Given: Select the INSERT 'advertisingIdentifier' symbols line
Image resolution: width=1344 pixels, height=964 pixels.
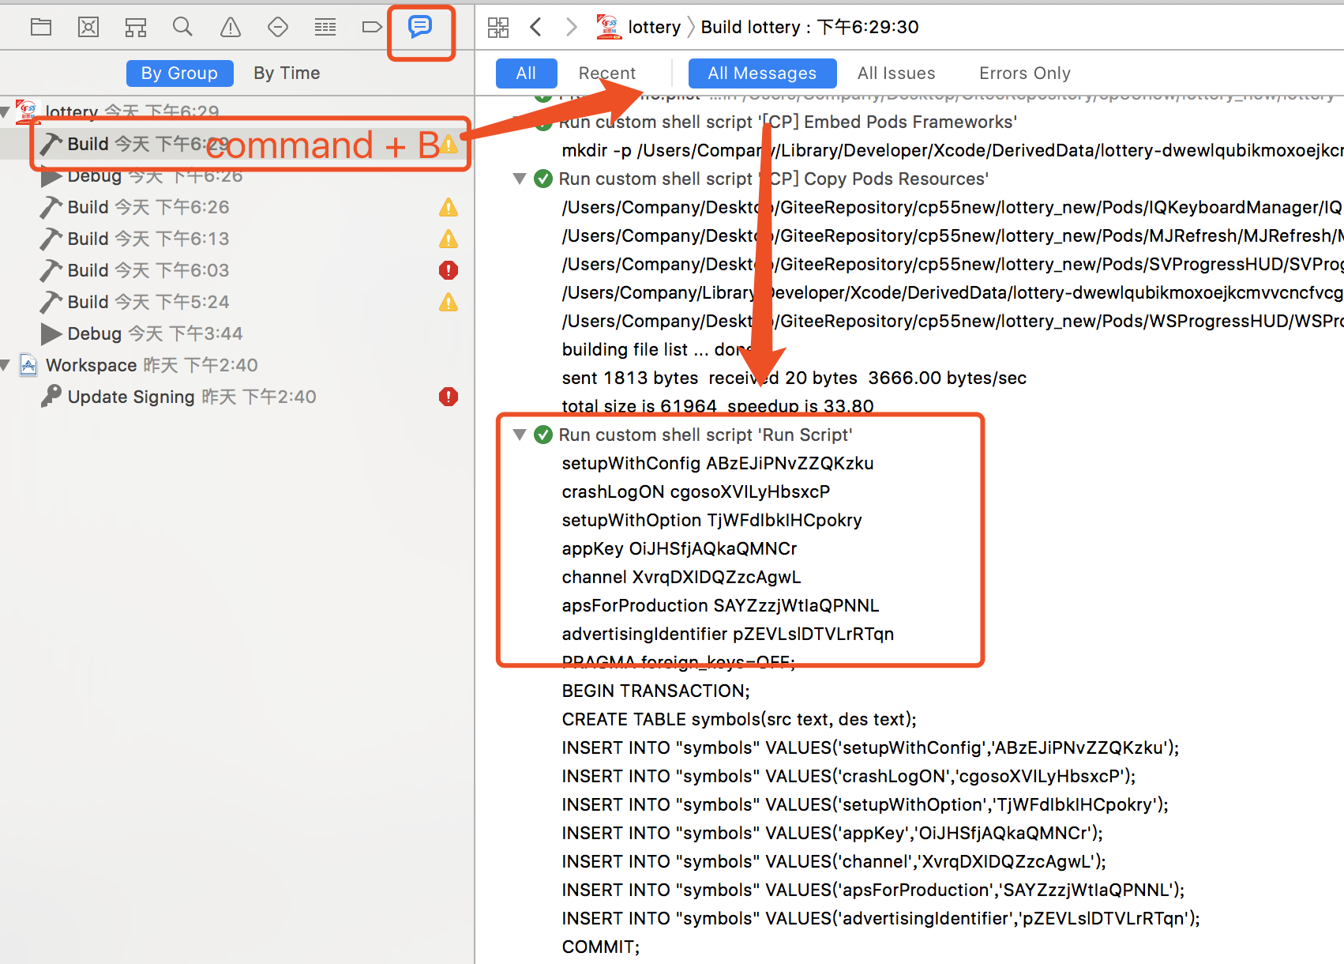Looking at the screenshot, I should tap(880, 918).
